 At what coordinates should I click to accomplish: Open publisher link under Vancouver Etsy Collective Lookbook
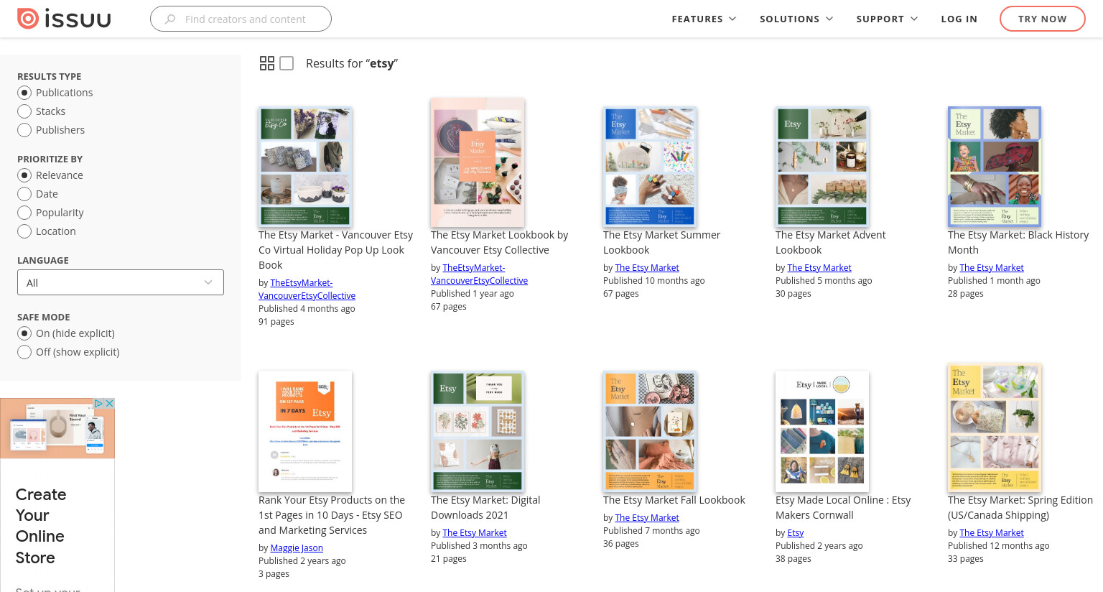[479, 274]
